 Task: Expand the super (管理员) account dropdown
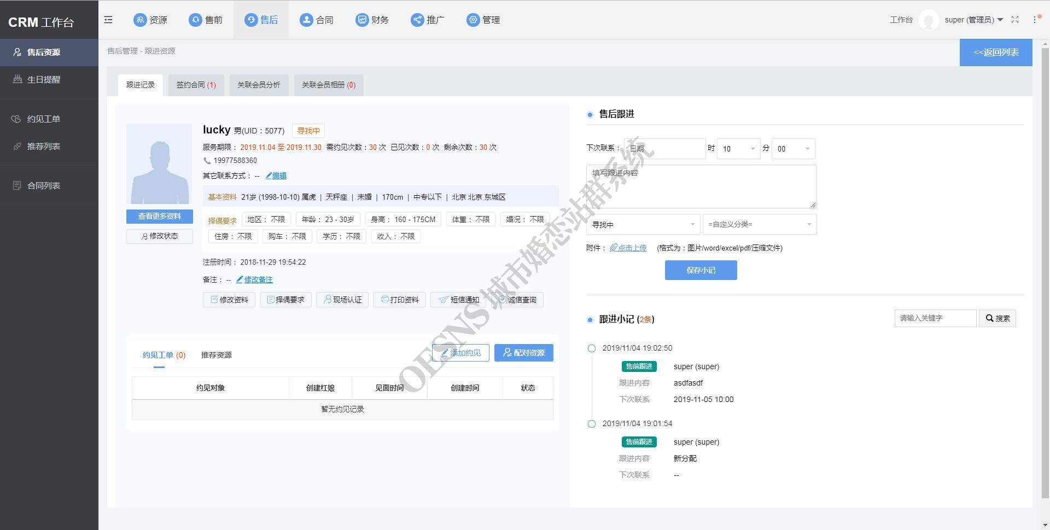click(x=973, y=20)
